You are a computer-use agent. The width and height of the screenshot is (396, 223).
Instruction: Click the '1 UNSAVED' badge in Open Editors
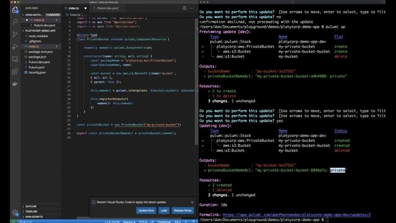pos(53,15)
